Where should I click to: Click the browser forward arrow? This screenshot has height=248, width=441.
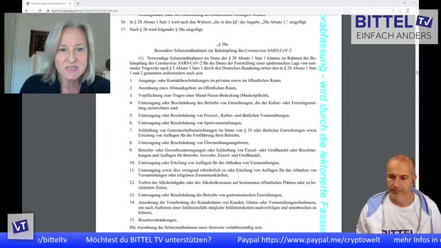[x=33, y=11]
